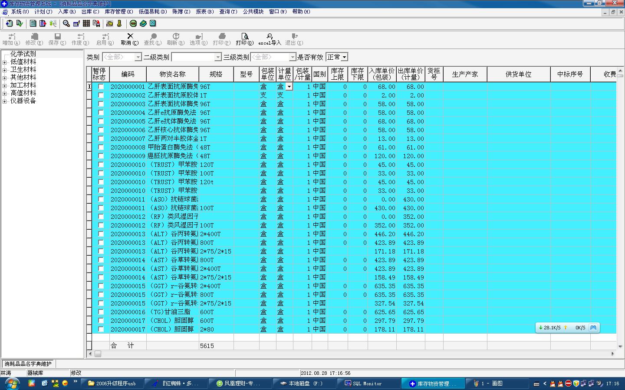Click the black grid toolbar icon
The width and height of the screenshot is (625, 390).
click(86, 23)
